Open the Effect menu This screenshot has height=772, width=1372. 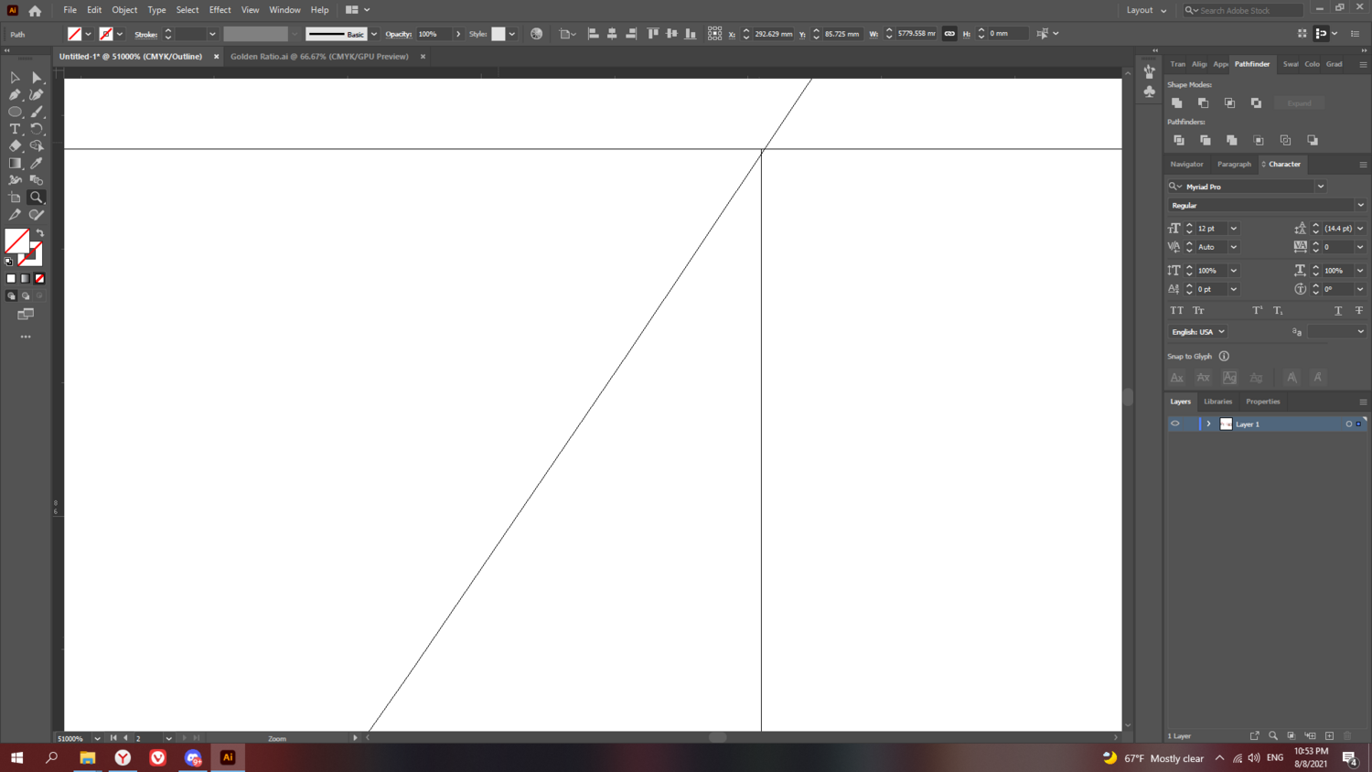tap(220, 10)
